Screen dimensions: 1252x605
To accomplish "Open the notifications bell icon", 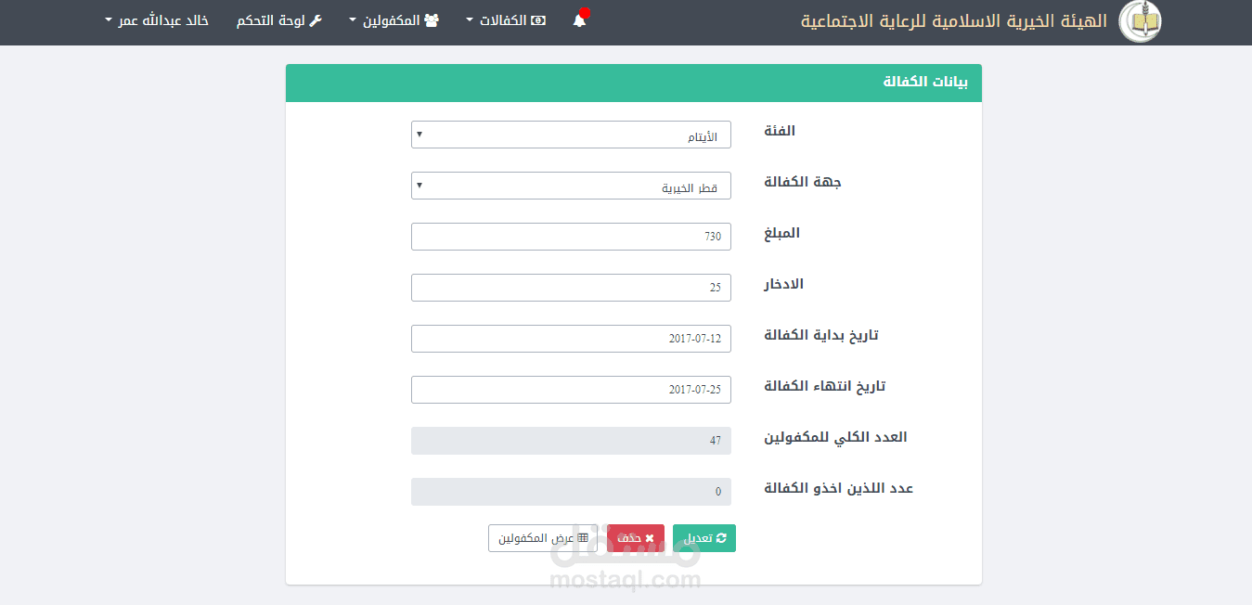I will click(x=580, y=20).
